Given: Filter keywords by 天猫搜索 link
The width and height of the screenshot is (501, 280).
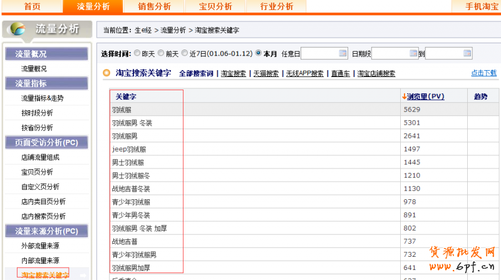Looking at the screenshot, I should (x=266, y=74).
